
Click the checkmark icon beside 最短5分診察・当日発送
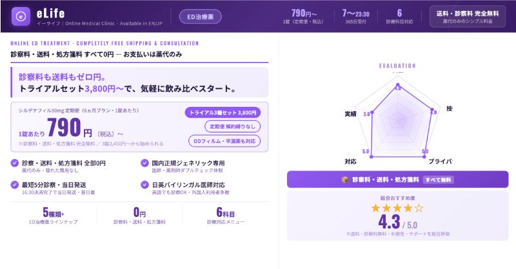coord(15,184)
